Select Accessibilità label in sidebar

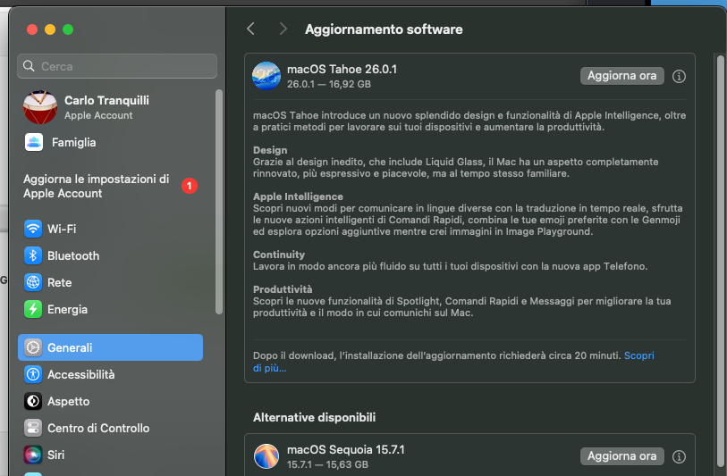(x=81, y=374)
